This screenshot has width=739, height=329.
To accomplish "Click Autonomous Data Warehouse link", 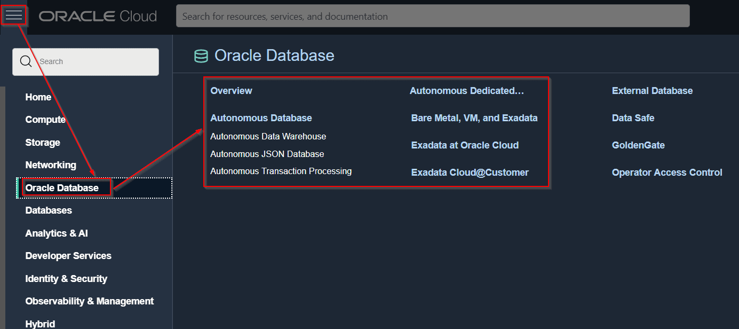I will [268, 137].
